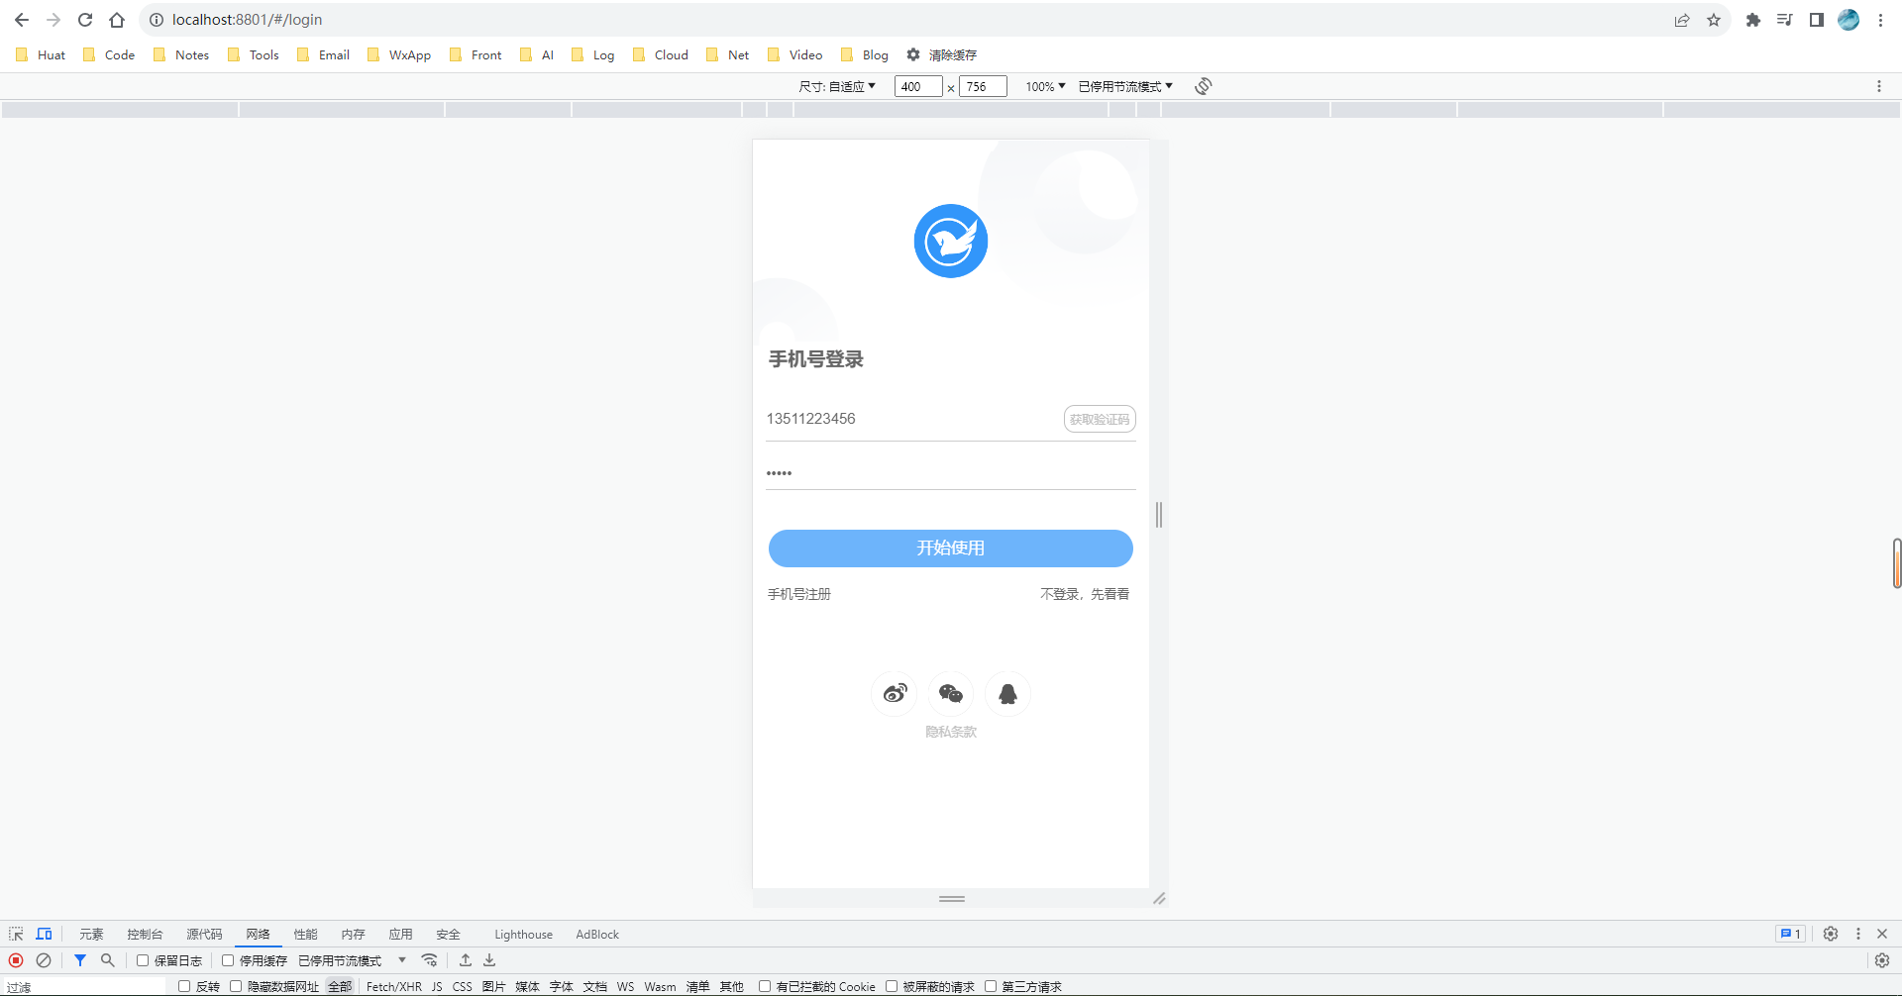Viewport: 1902px width, 996px height.
Task: Toggle the device toolbar icon in DevTools
Action: 44,934
